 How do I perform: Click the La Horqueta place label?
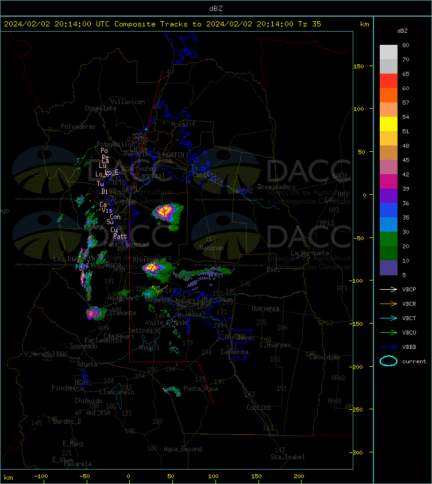310,253
